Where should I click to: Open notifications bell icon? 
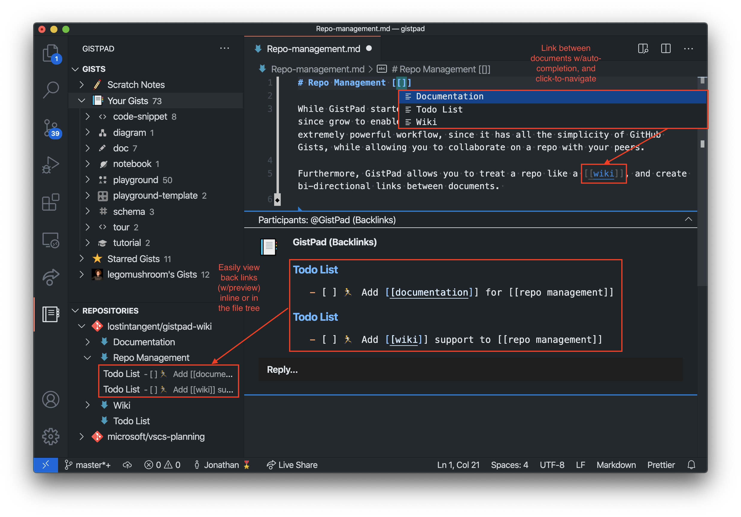pyautogui.click(x=691, y=465)
